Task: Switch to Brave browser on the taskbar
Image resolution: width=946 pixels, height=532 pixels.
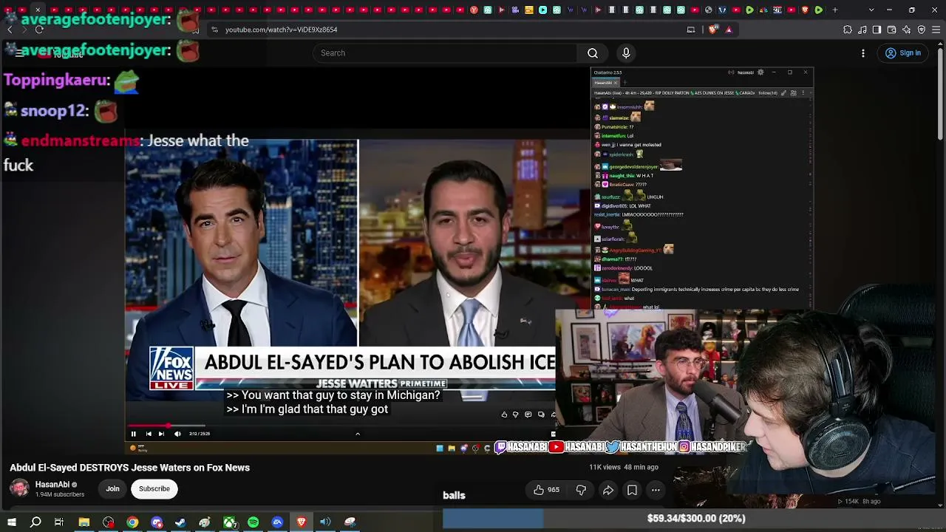Action: pyautogui.click(x=302, y=522)
